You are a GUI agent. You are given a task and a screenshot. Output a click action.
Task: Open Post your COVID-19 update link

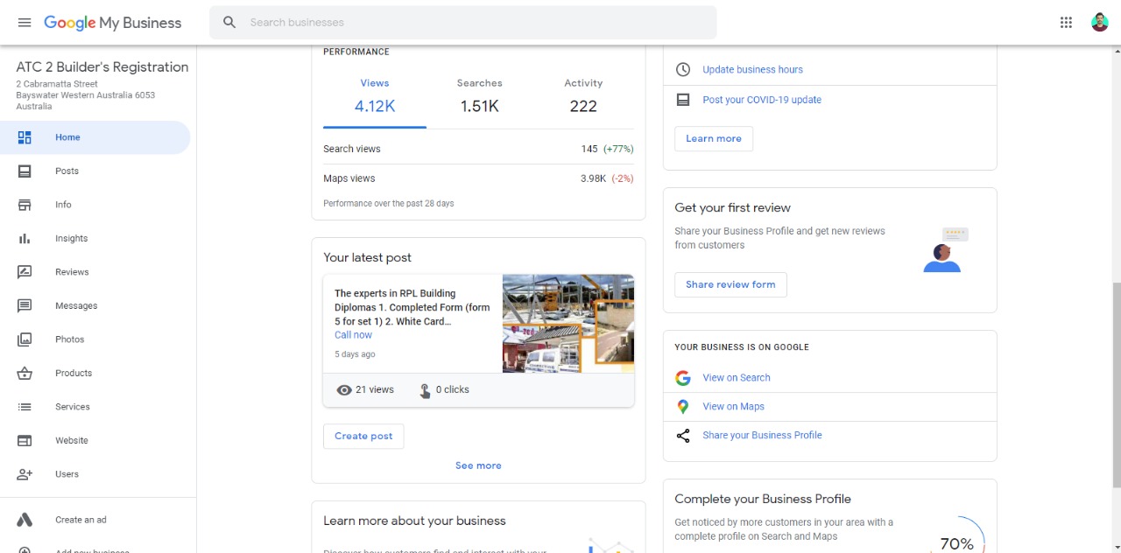(x=762, y=100)
